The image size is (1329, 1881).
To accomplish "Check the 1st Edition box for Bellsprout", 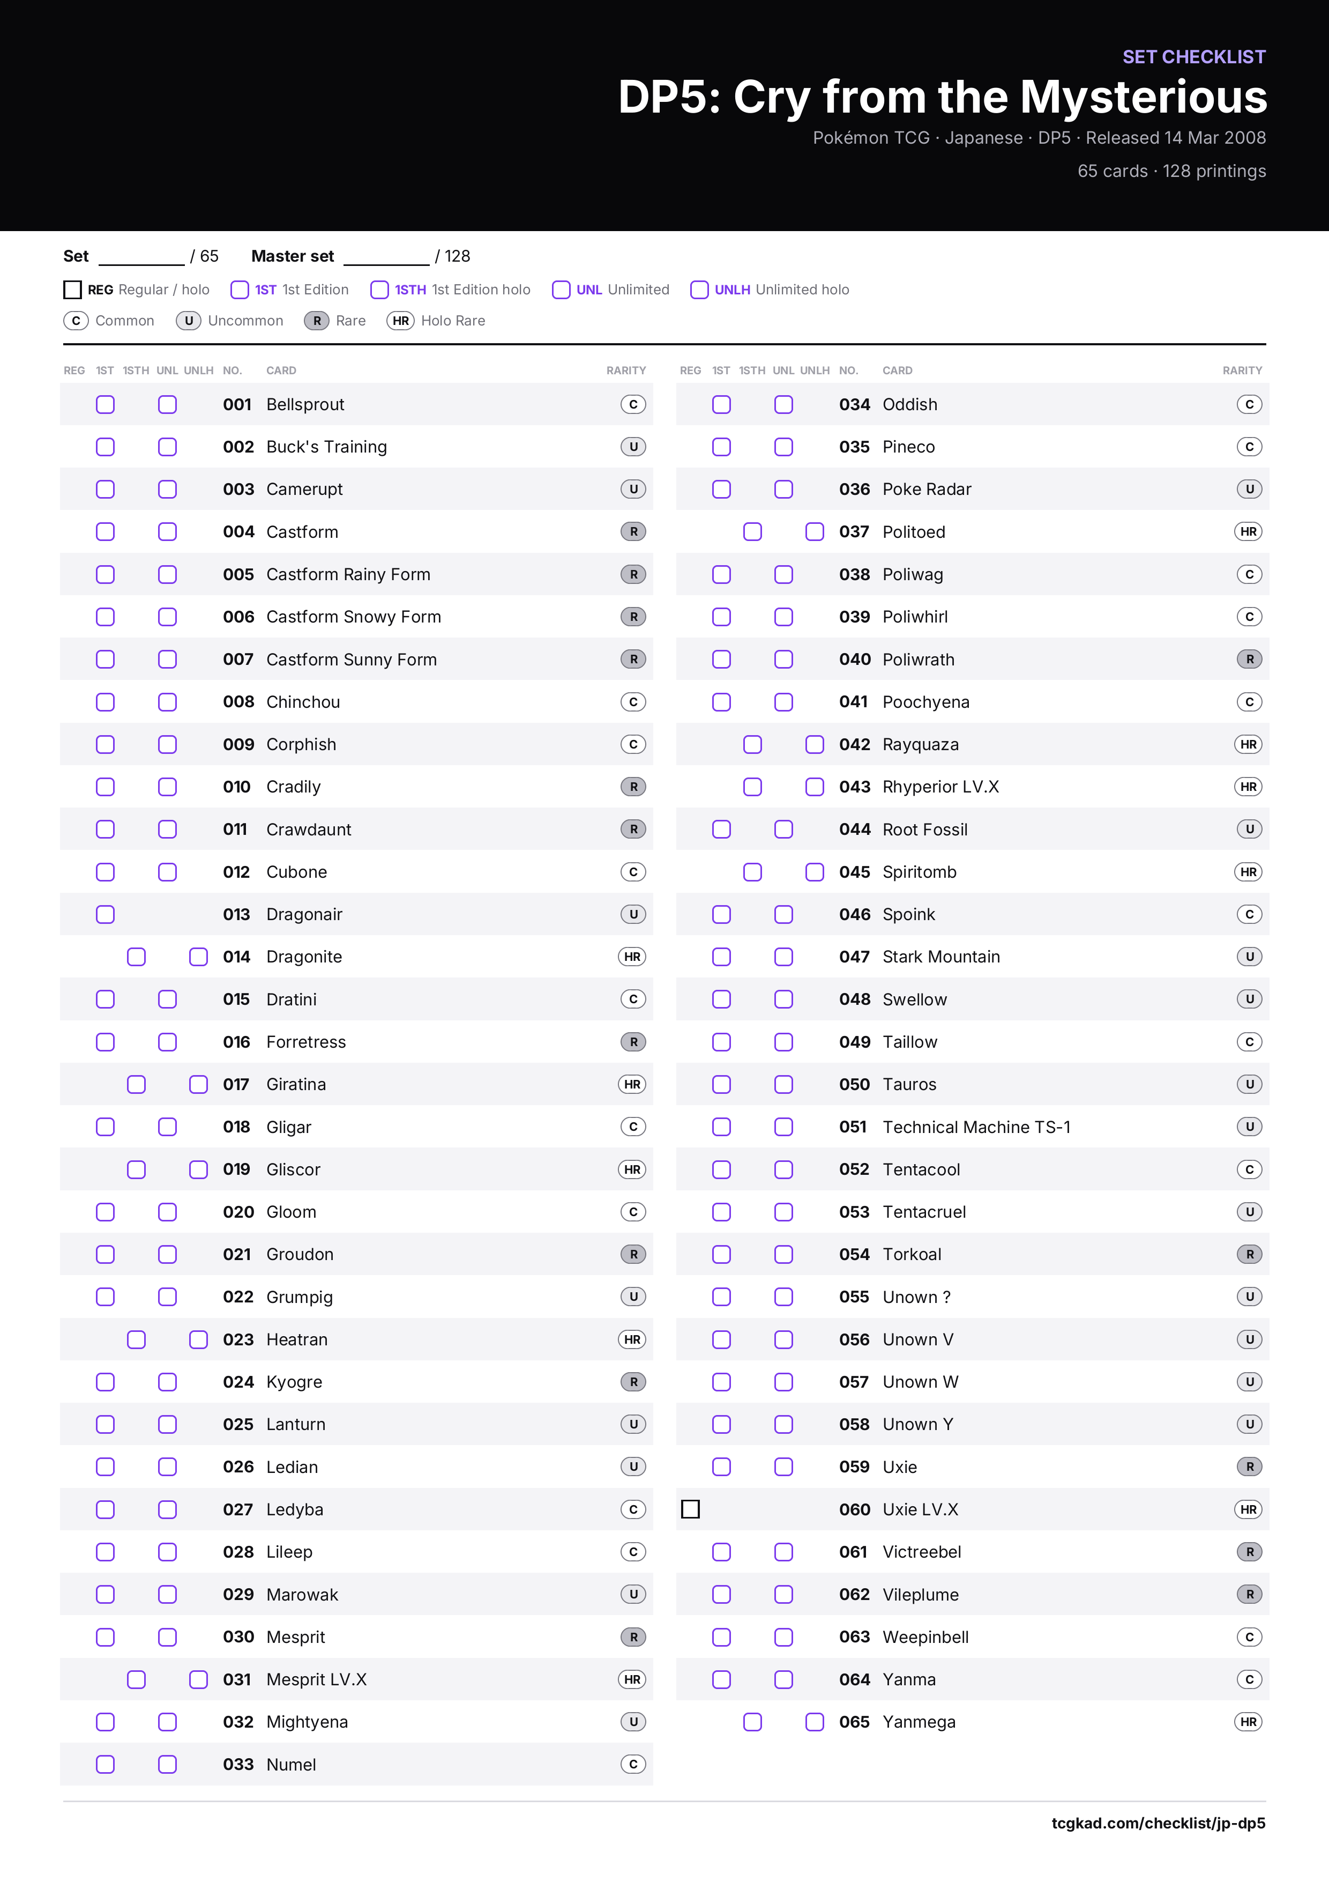I will click(x=106, y=405).
